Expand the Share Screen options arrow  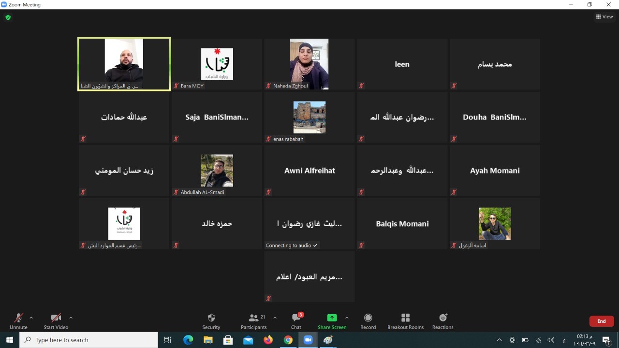[x=347, y=318]
